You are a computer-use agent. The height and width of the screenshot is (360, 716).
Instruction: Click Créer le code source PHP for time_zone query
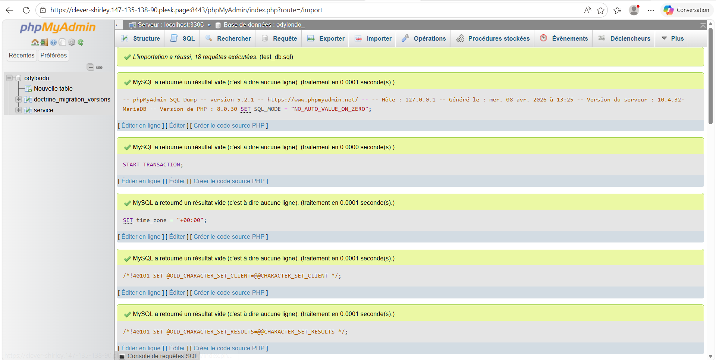(x=229, y=237)
